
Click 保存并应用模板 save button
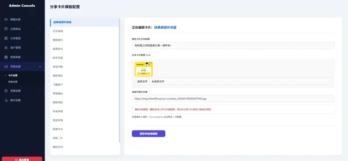148,134
